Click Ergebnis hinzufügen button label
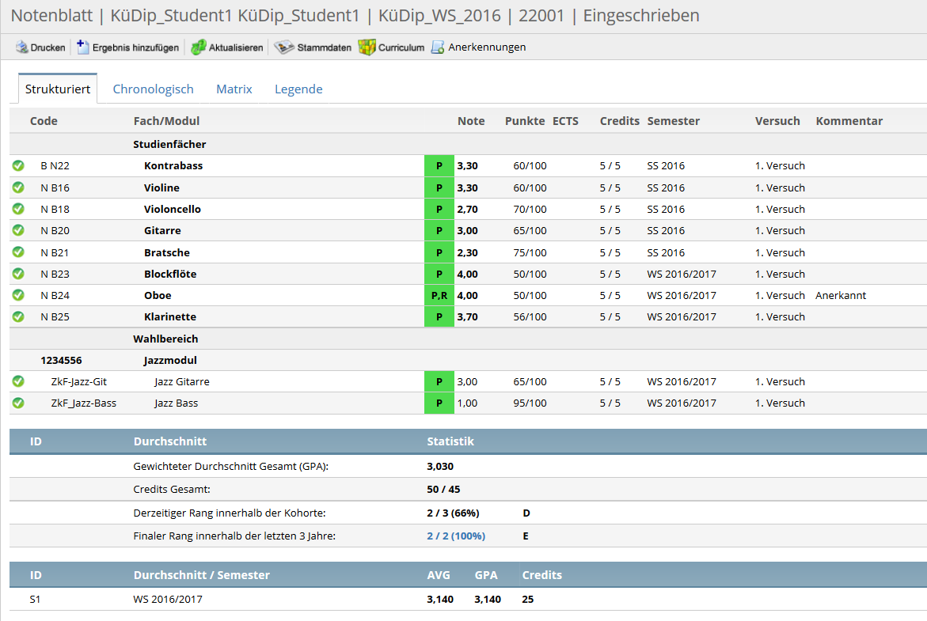927x621 pixels. 135,47
